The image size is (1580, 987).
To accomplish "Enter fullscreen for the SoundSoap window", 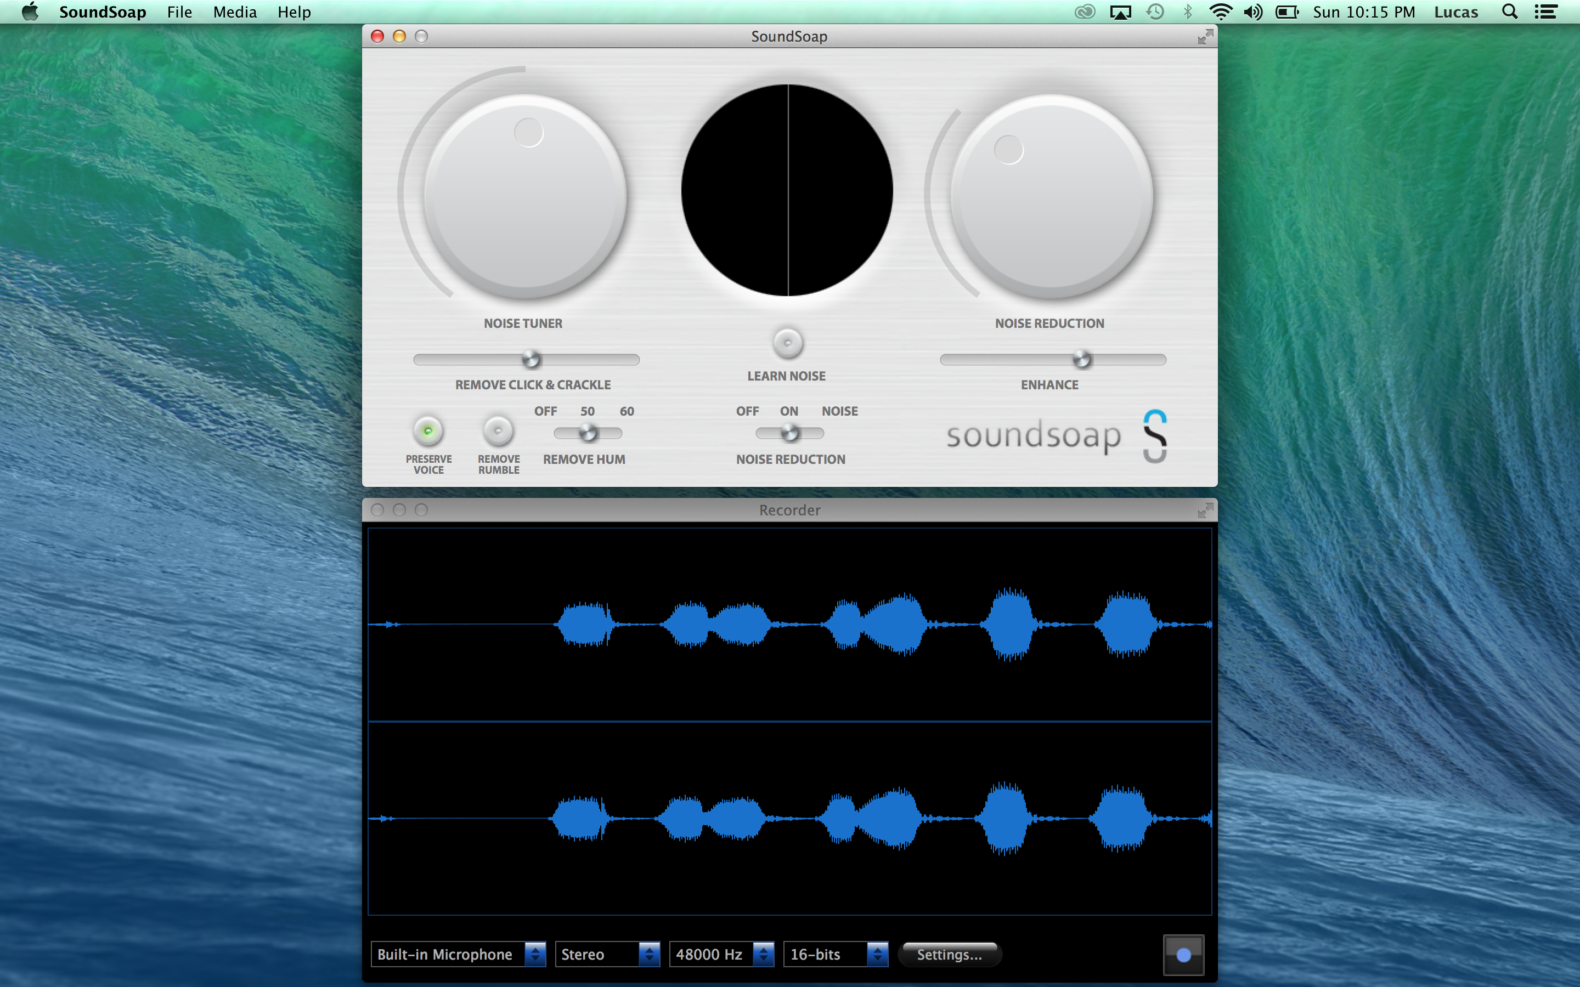I will click(x=1205, y=37).
